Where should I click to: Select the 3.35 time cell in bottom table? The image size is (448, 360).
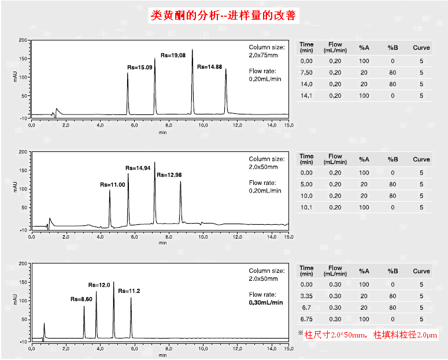pos(306,296)
